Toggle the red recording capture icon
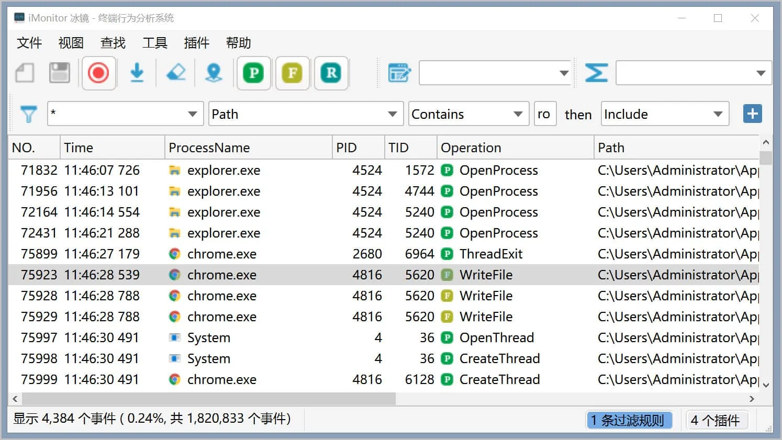The image size is (782, 440). click(98, 73)
